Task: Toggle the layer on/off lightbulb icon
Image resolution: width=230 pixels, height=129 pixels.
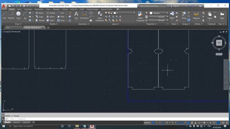Action: click(x=106, y=13)
